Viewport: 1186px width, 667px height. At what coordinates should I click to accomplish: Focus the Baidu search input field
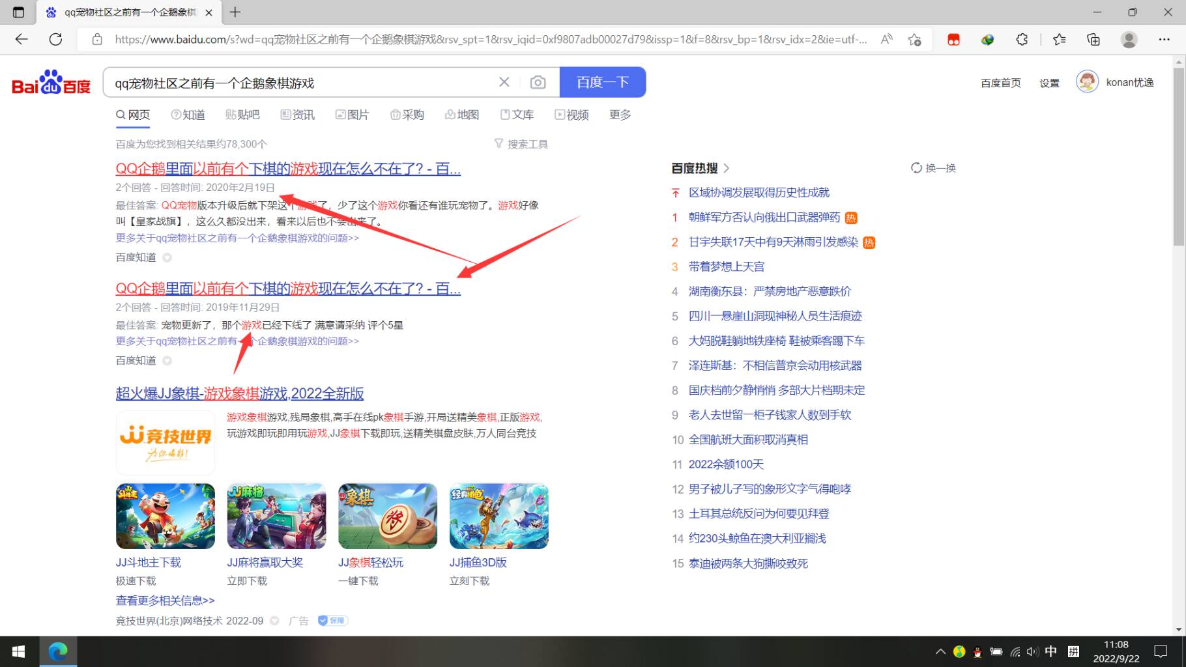pos(300,83)
